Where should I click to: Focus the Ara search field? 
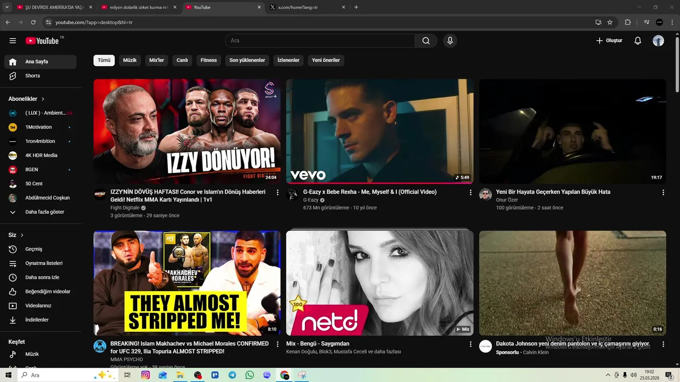[320, 41]
